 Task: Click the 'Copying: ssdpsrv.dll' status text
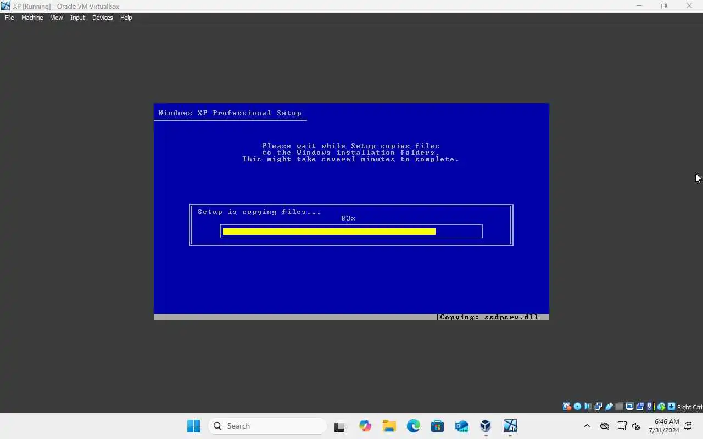489,317
